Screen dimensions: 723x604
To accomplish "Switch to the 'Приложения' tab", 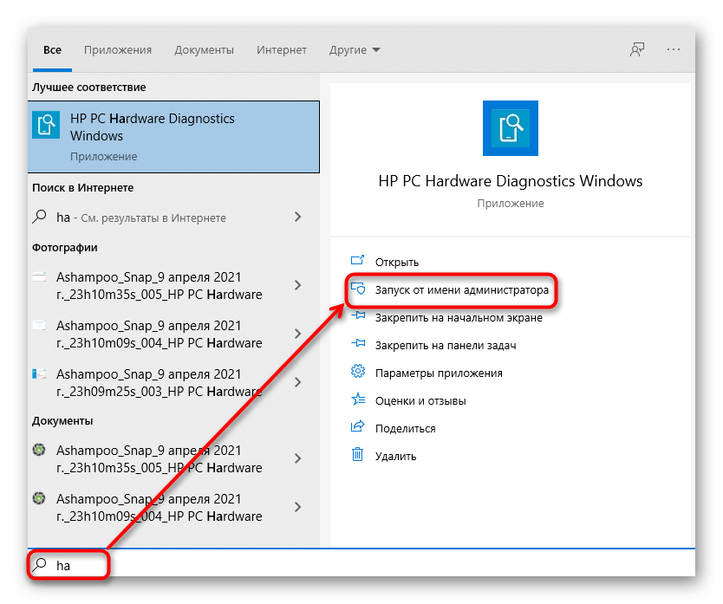I will pos(118,50).
